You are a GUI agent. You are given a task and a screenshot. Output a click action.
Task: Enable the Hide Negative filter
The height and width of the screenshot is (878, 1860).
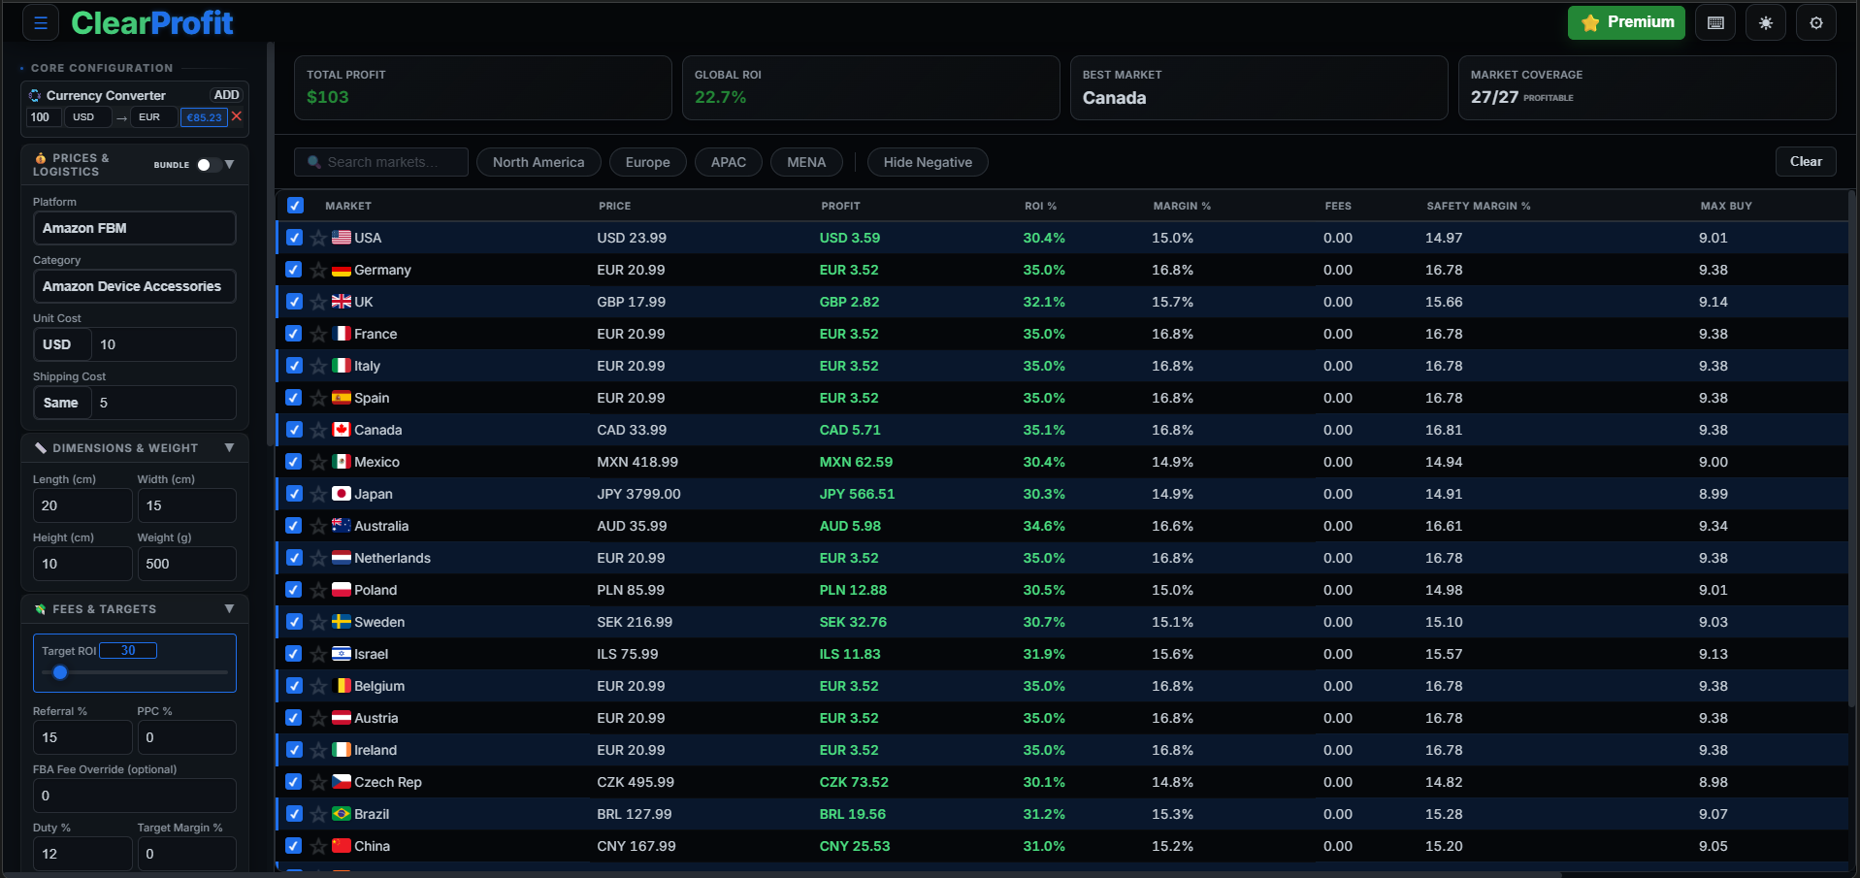[927, 162]
